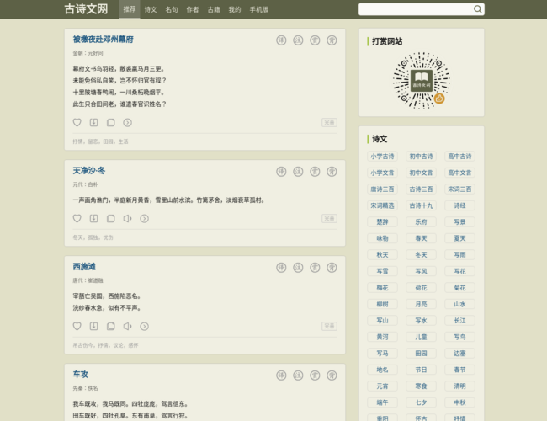Open author link 白朴
This screenshot has height=421, width=547.
point(93,184)
